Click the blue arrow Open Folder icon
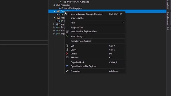Image resolution: width=171 pixels, height=96 pixels. click(67, 66)
